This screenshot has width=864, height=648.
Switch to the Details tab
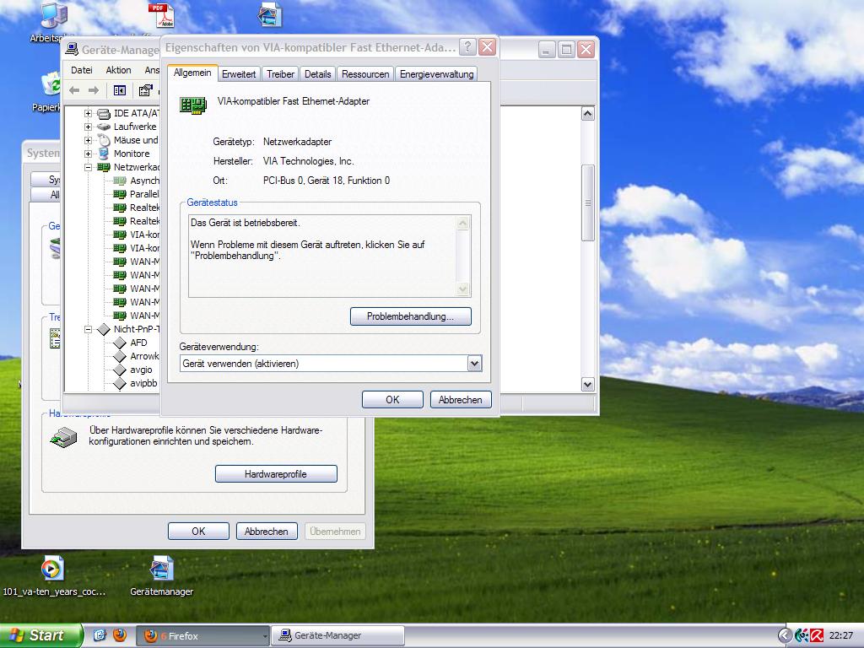tap(318, 74)
